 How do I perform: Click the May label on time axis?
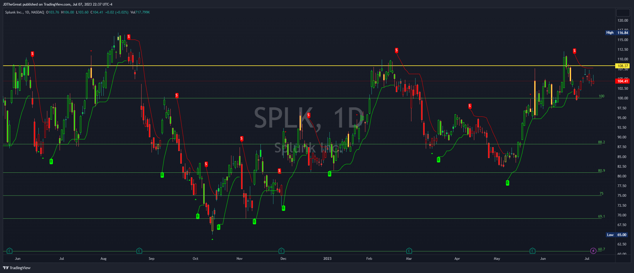click(x=497, y=259)
